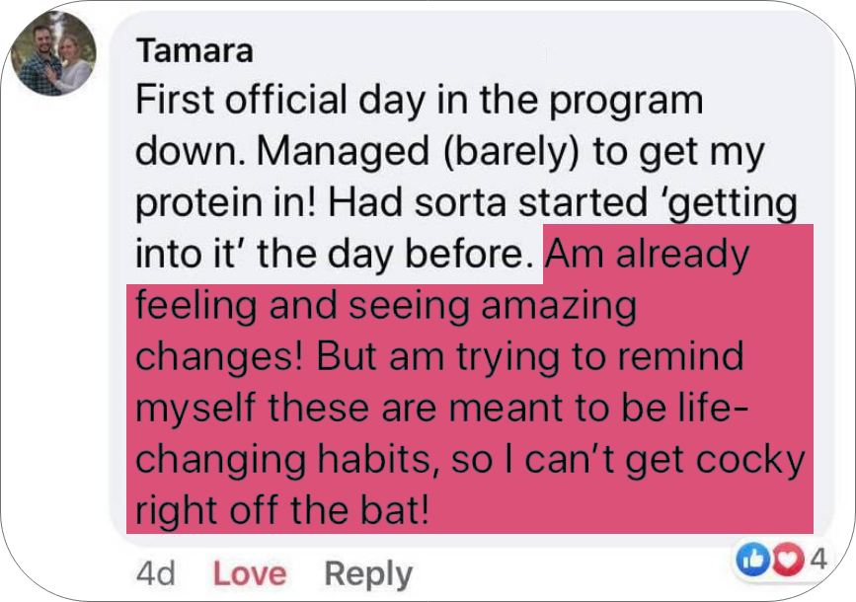The width and height of the screenshot is (856, 602).
Task: Open the 4d comment timestamp
Action: [156, 574]
